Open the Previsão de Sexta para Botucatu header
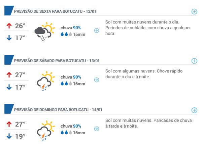This screenshot has width=202, height=144. (x=55, y=11)
